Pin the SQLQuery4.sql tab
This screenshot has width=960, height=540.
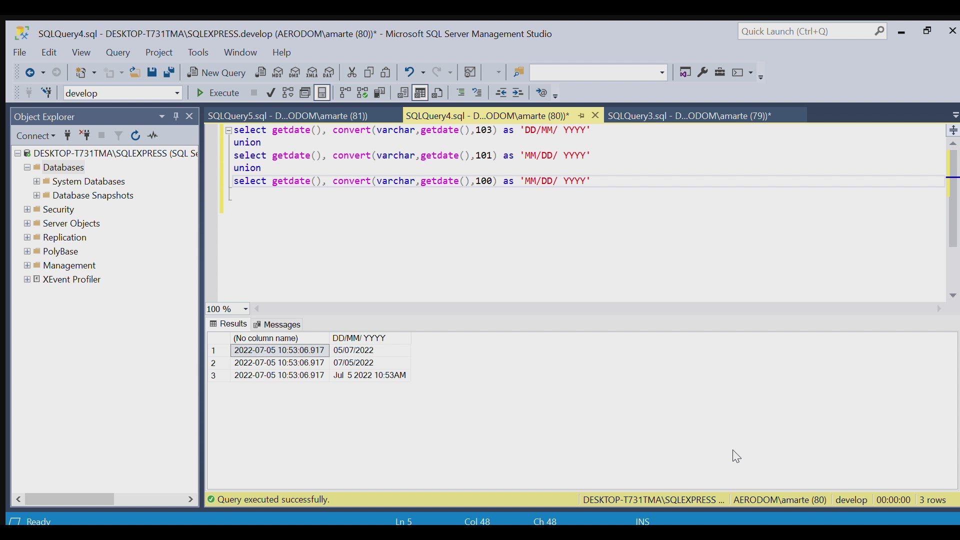pos(581,115)
